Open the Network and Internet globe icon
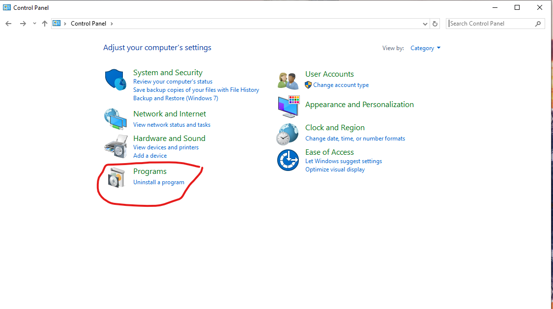The width and height of the screenshot is (553, 309). [x=116, y=119]
